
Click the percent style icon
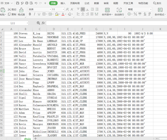click(x=135, y=14)
